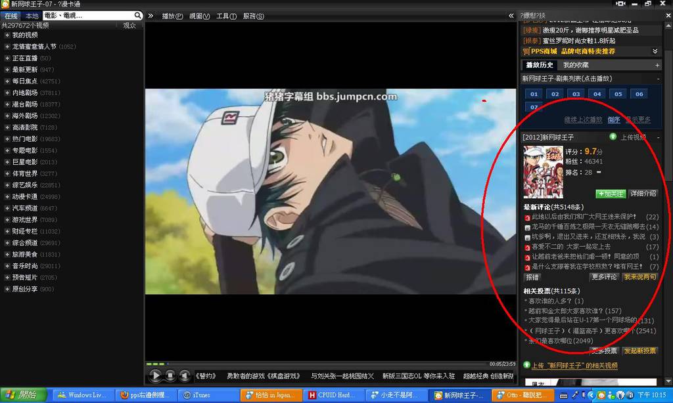This screenshot has height=403, width=673.
Task: Open the 服務(S) menu
Action: (253, 16)
